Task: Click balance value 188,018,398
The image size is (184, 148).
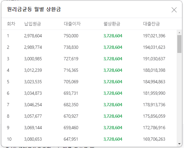Action: 154,70
